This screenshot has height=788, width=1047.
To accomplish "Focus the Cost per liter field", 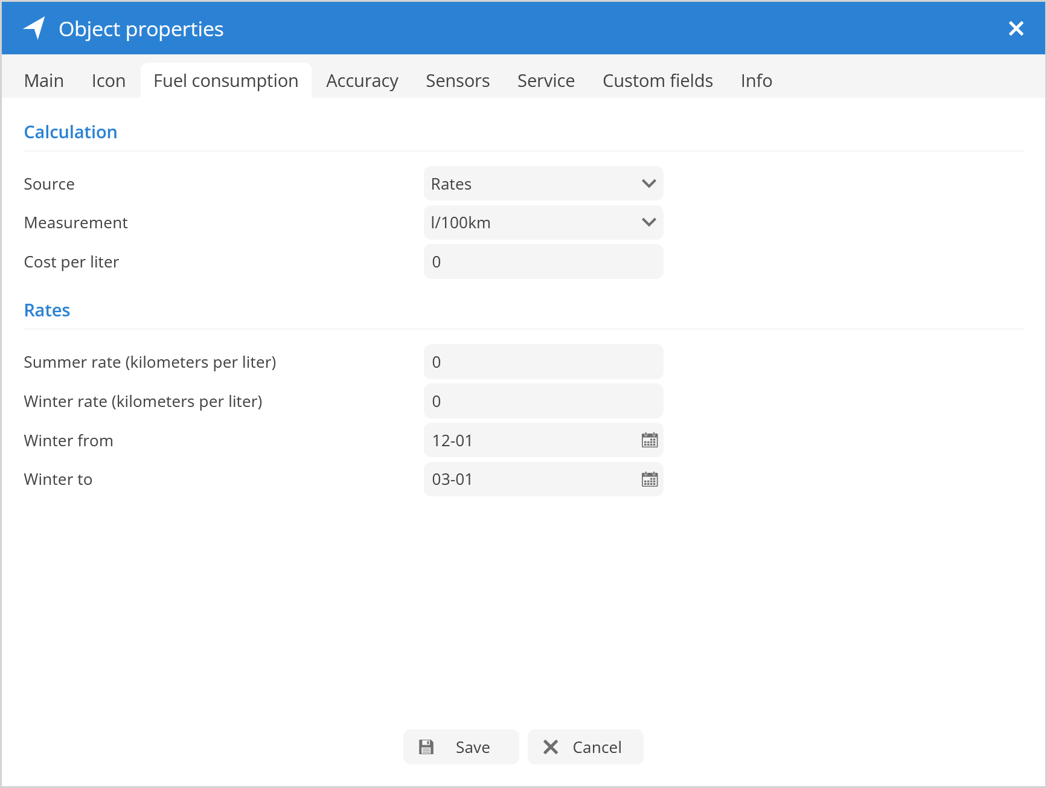I will pyautogui.click(x=543, y=262).
